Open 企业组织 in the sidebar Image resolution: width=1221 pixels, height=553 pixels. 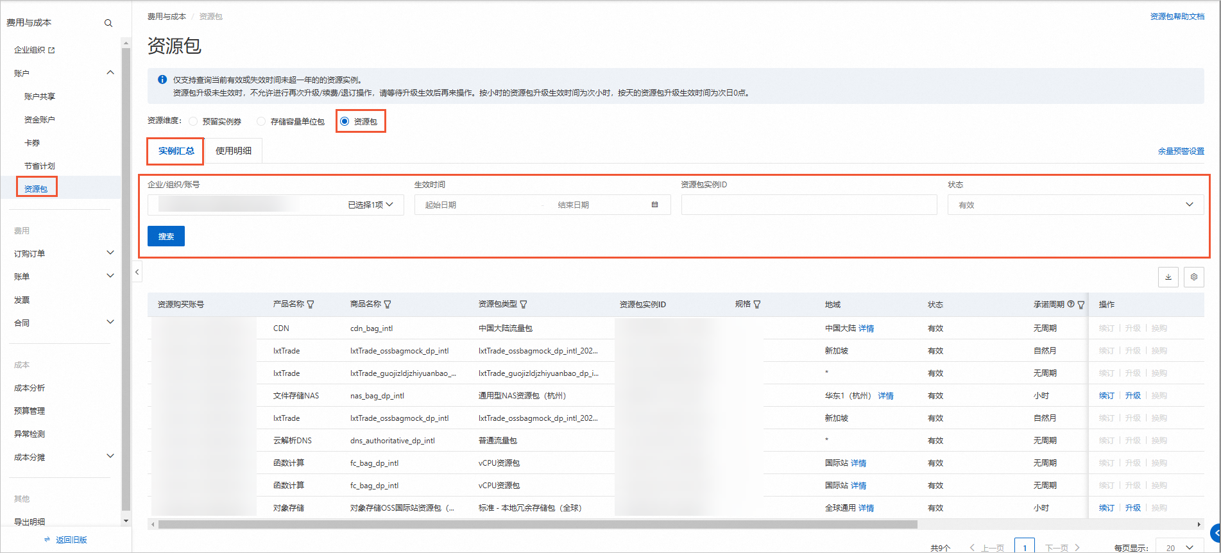pos(30,50)
